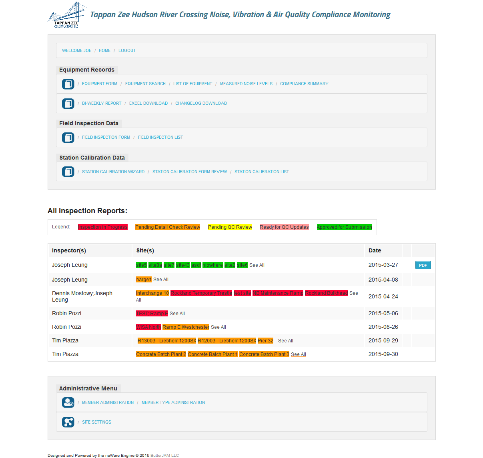This screenshot has height=458, width=483.
Task: Click the Field Inspection Data document icon
Action: pyautogui.click(x=68, y=138)
